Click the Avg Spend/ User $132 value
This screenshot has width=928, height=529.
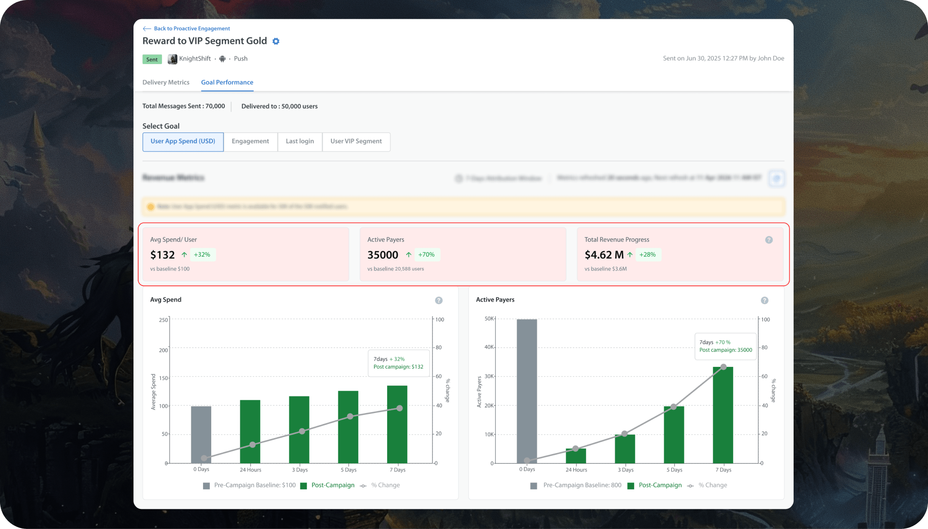(163, 255)
